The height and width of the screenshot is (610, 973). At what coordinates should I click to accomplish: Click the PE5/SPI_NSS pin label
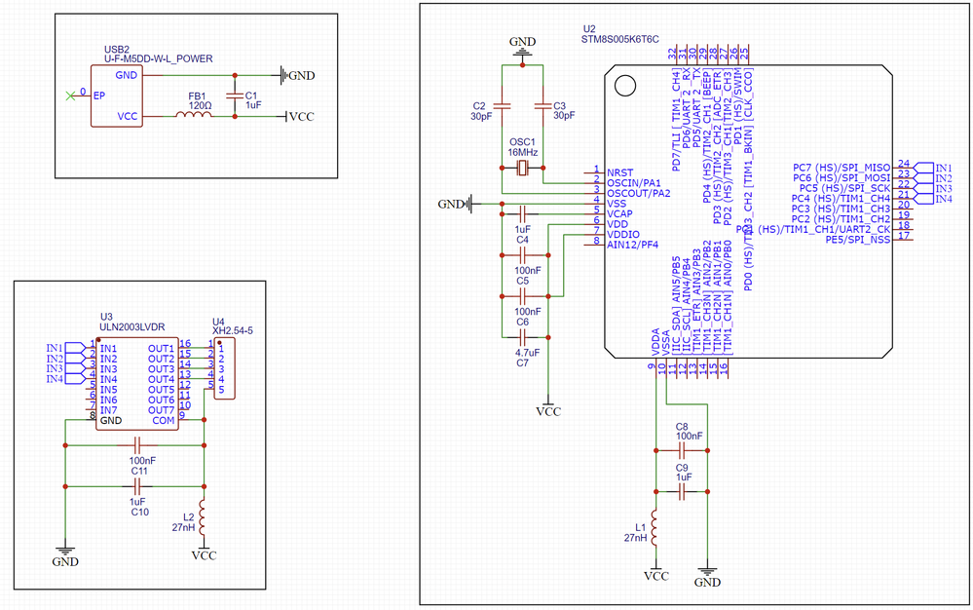(x=857, y=240)
